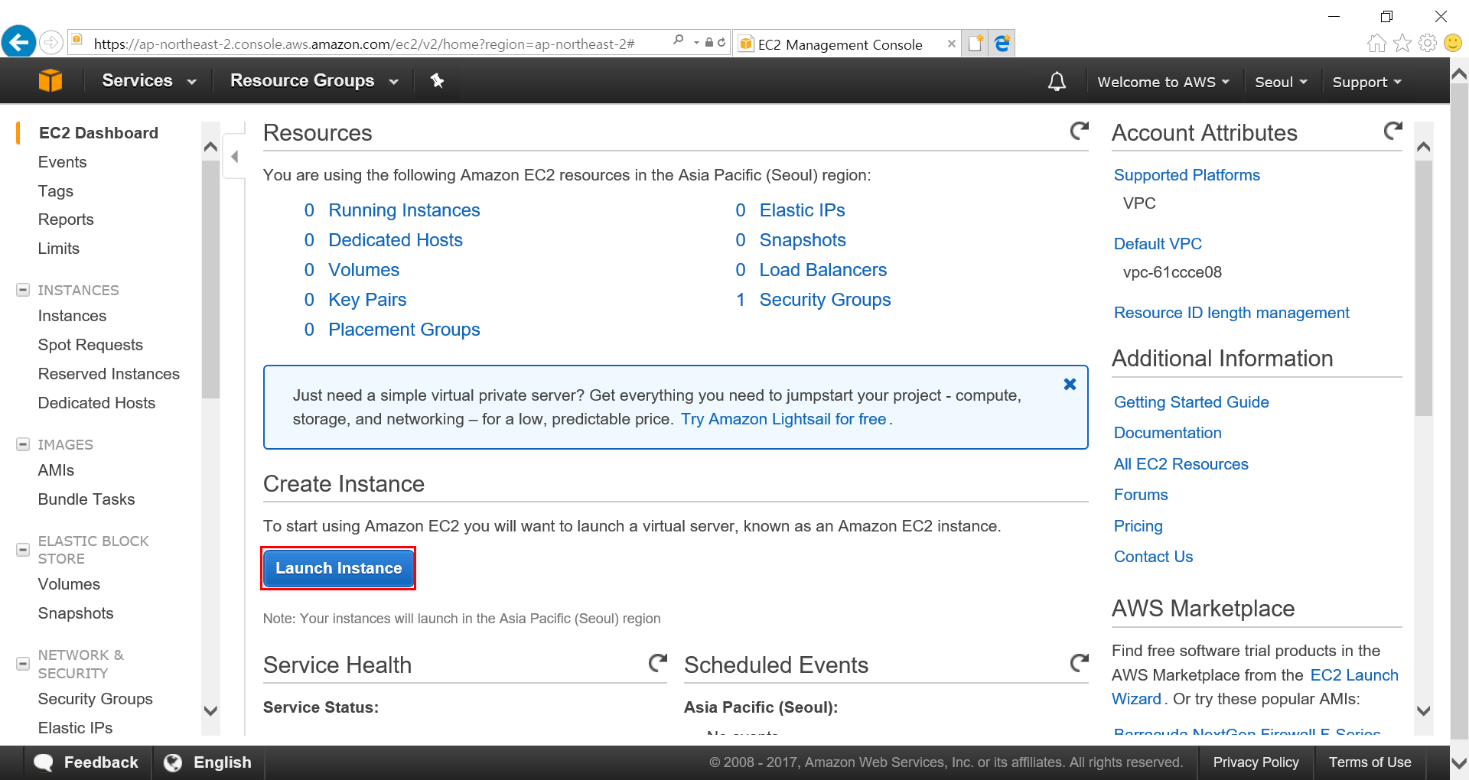Click the right panel scrollbar up arrow
Viewport: 1469px width, 780px height.
[1423, 146]
